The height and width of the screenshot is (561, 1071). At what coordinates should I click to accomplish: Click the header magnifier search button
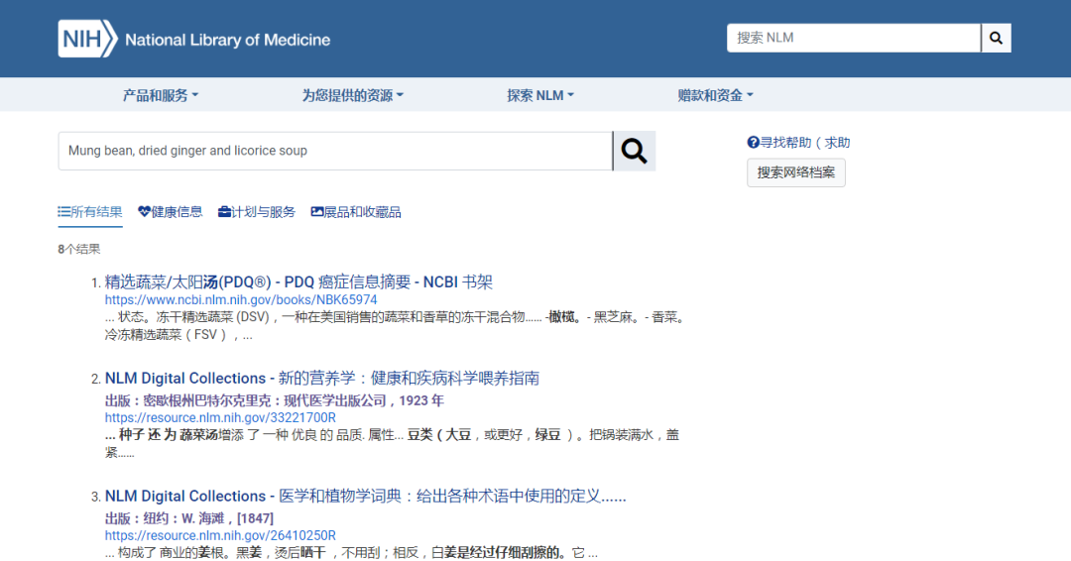[996, 39]
